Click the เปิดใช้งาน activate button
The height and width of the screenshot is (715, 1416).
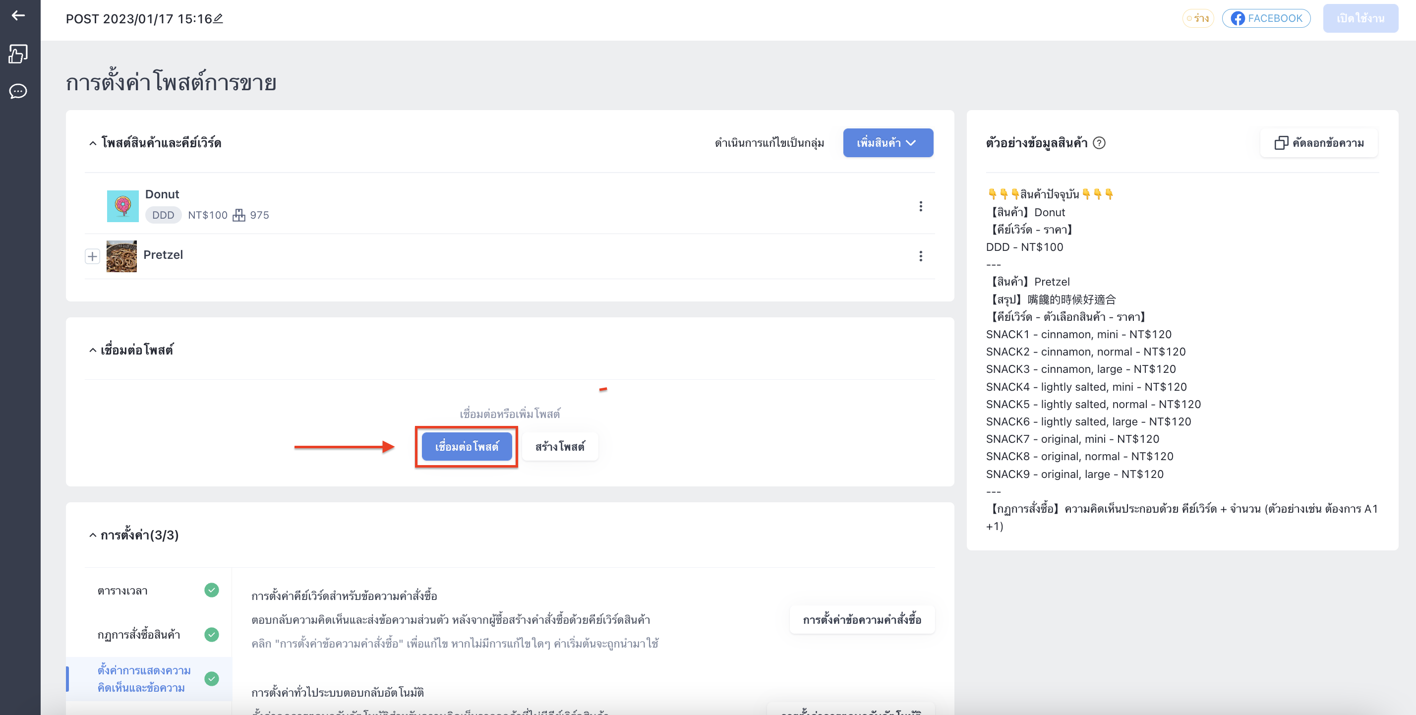1360,18
